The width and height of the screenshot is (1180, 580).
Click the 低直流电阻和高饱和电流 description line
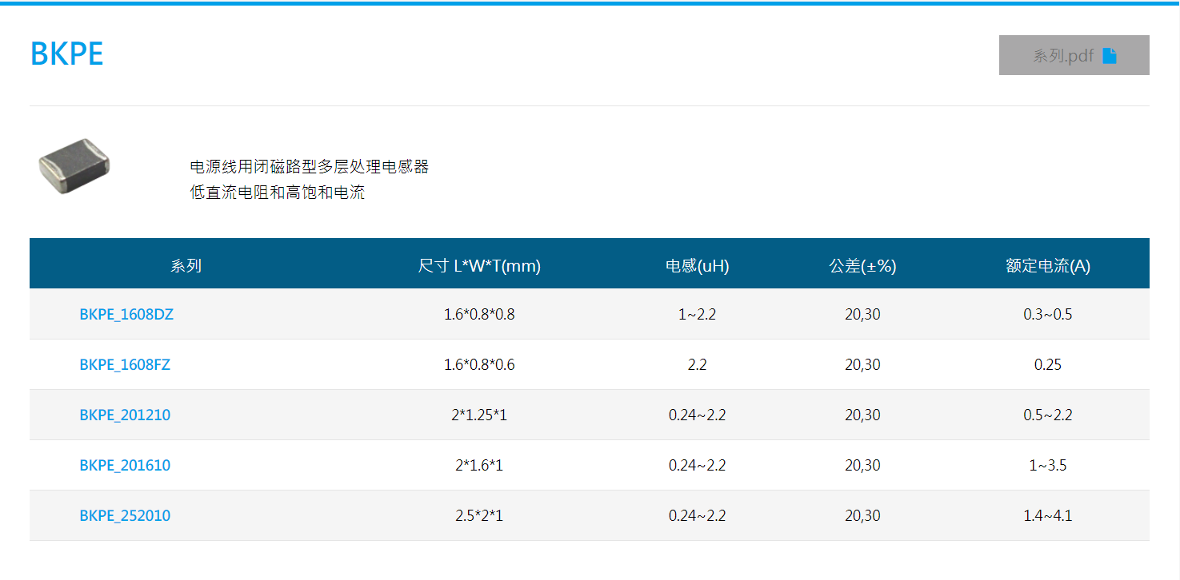pyautogui.click(x=277, y=193)
